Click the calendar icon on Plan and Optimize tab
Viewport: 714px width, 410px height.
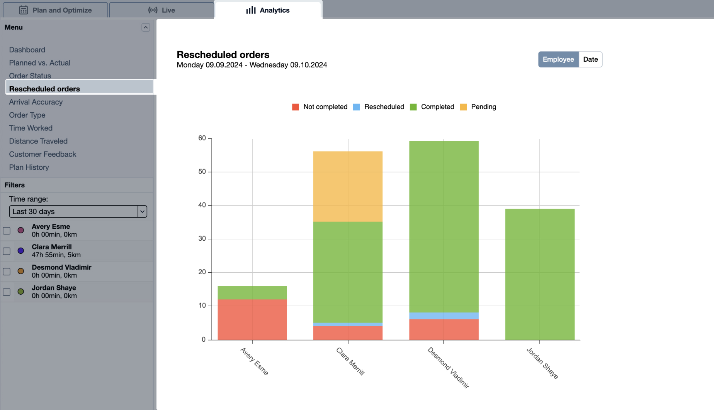click(23, 10)
